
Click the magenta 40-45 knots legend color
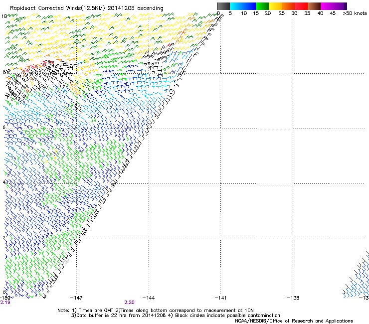[327, 6]
